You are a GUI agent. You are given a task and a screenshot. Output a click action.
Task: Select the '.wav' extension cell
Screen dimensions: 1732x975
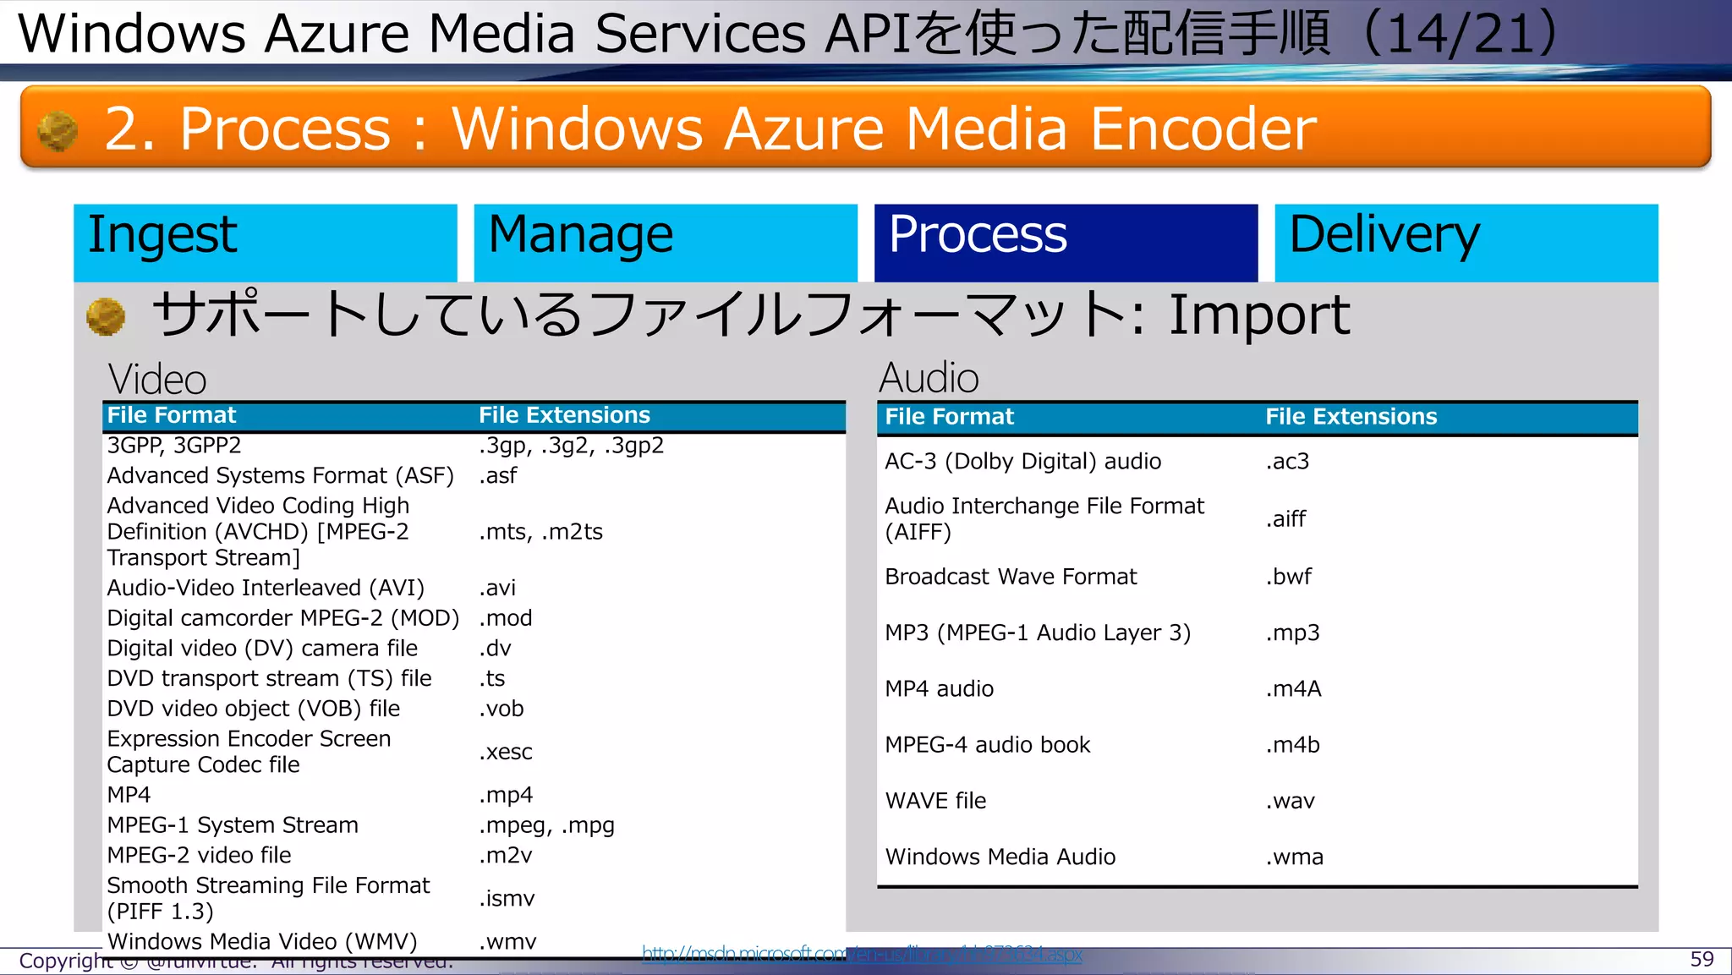coord(1290,801)
